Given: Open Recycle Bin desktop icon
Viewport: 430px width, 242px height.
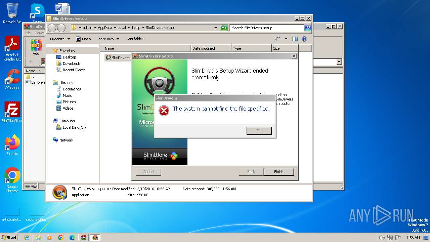Looking at the screenshot, I should coord(12,13).
